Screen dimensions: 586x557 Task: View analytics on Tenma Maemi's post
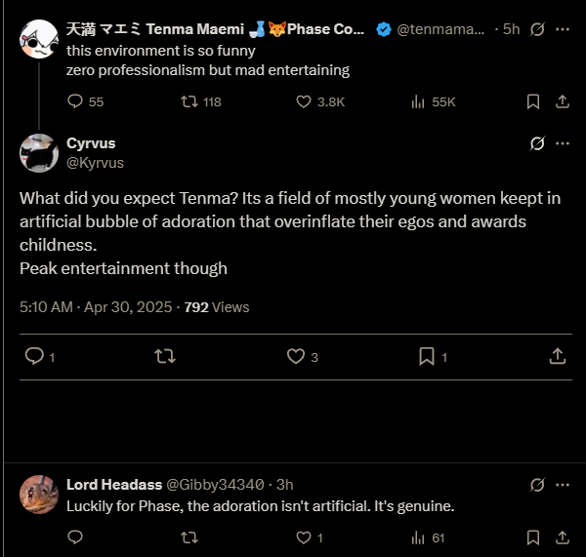click(418, 101)
